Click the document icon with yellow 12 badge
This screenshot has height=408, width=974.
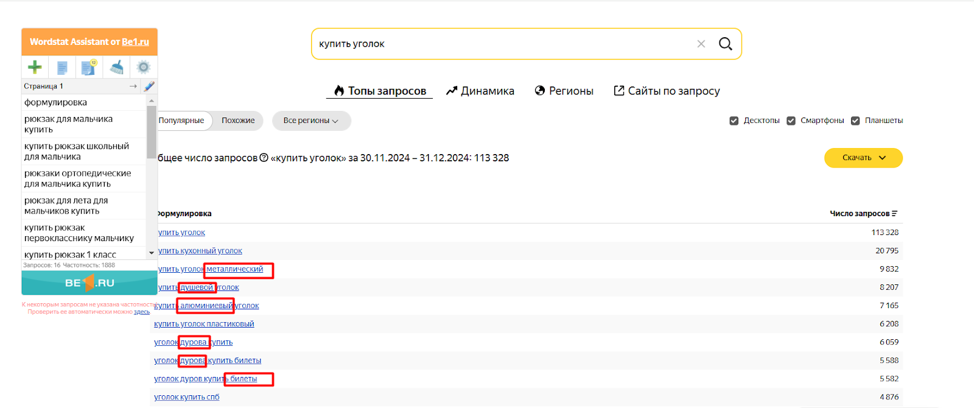click(x=89, y=67)
